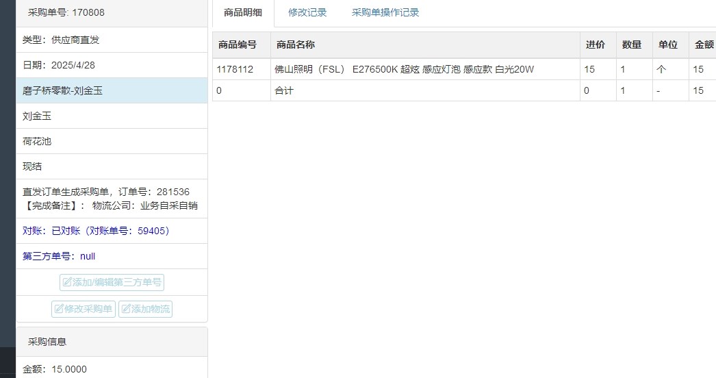Image resolution: width=716 pixels, height=378 pixels.
Task: Click the 数量 column header
Action: [635, 45]
